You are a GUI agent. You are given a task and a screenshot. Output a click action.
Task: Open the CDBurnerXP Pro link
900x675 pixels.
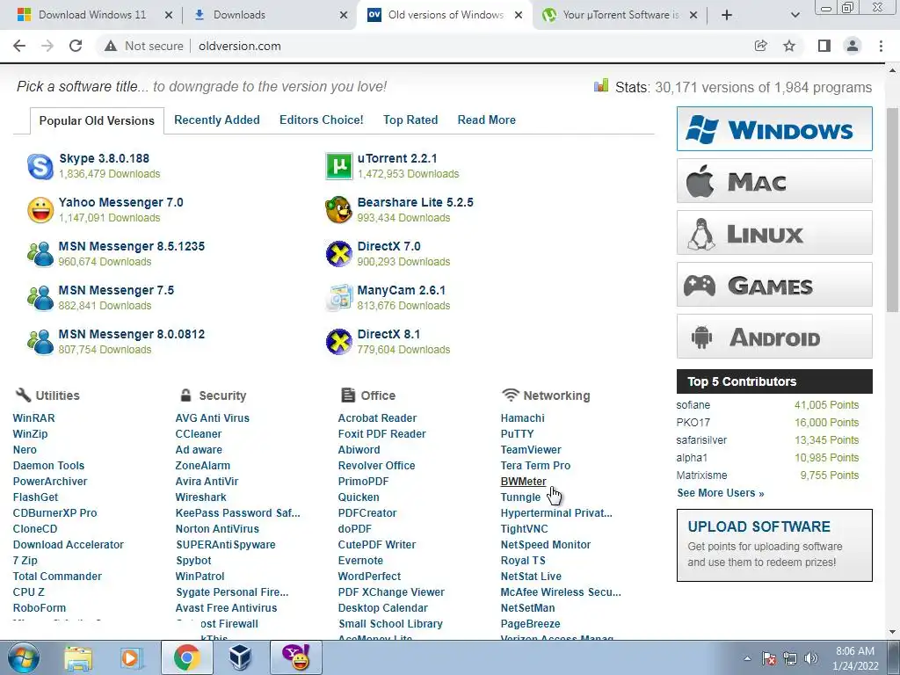point(55,513)
